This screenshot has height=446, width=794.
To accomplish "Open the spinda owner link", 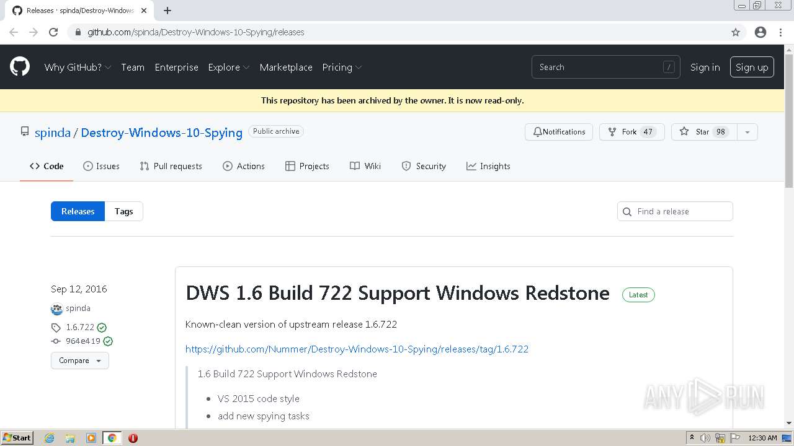I will point(53,133).
